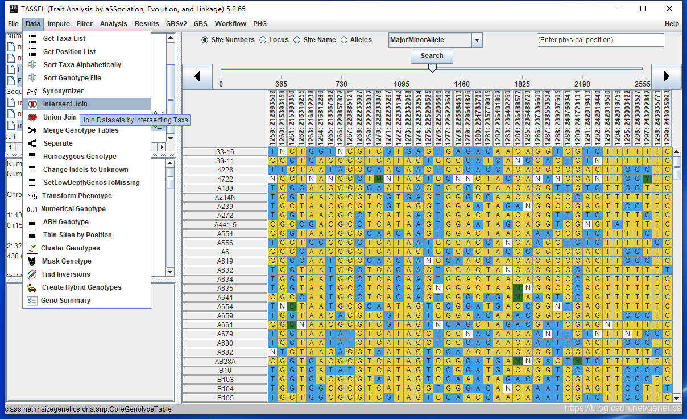
Task: Click the Get Position List icon
Action: coord(32,51)
